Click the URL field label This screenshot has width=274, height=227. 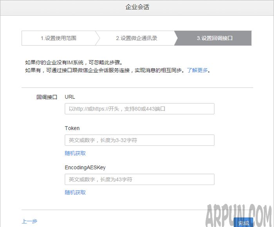point(70,97)
